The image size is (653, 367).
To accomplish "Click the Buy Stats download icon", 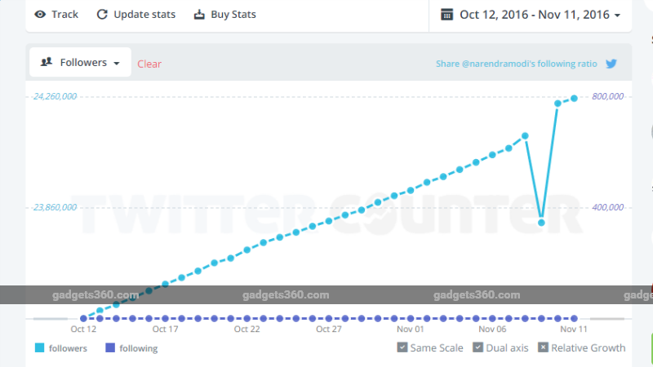I will coord(199,15).
